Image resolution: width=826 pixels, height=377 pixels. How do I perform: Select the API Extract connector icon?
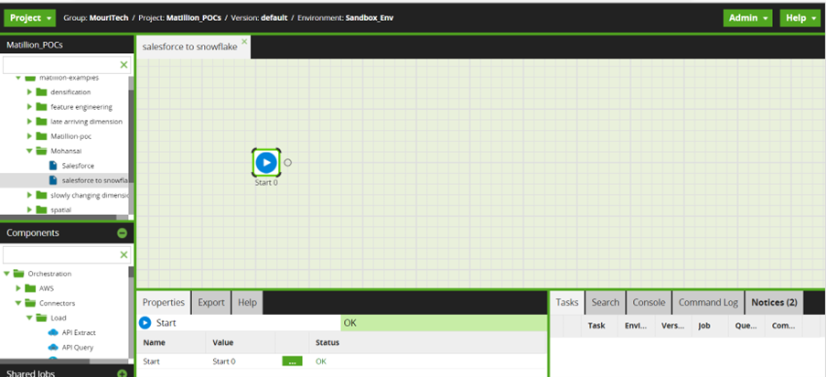point(53,332)
